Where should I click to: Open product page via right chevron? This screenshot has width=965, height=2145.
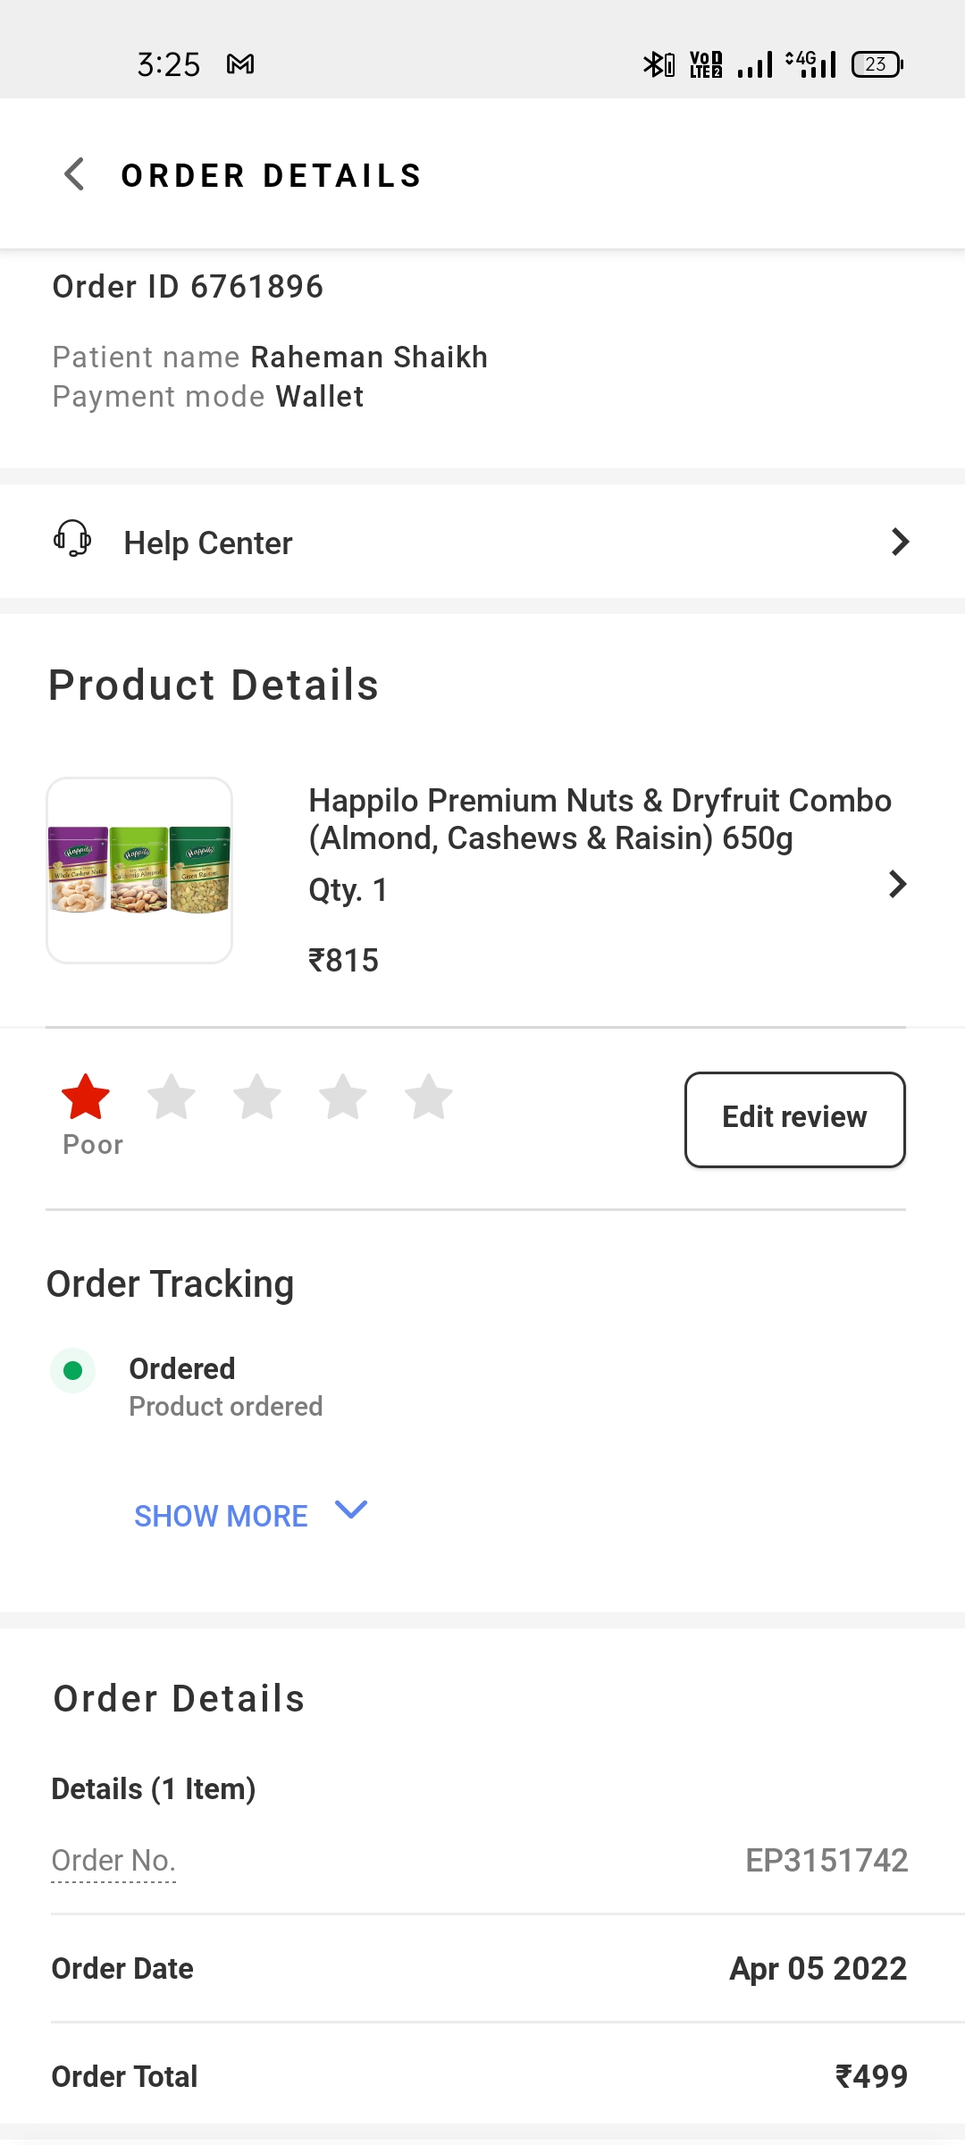(x=897, y=884)
